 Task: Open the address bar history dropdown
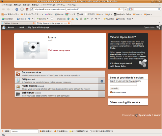126,9
